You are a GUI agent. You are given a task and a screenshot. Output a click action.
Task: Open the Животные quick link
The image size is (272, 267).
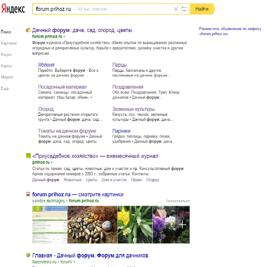72,180
